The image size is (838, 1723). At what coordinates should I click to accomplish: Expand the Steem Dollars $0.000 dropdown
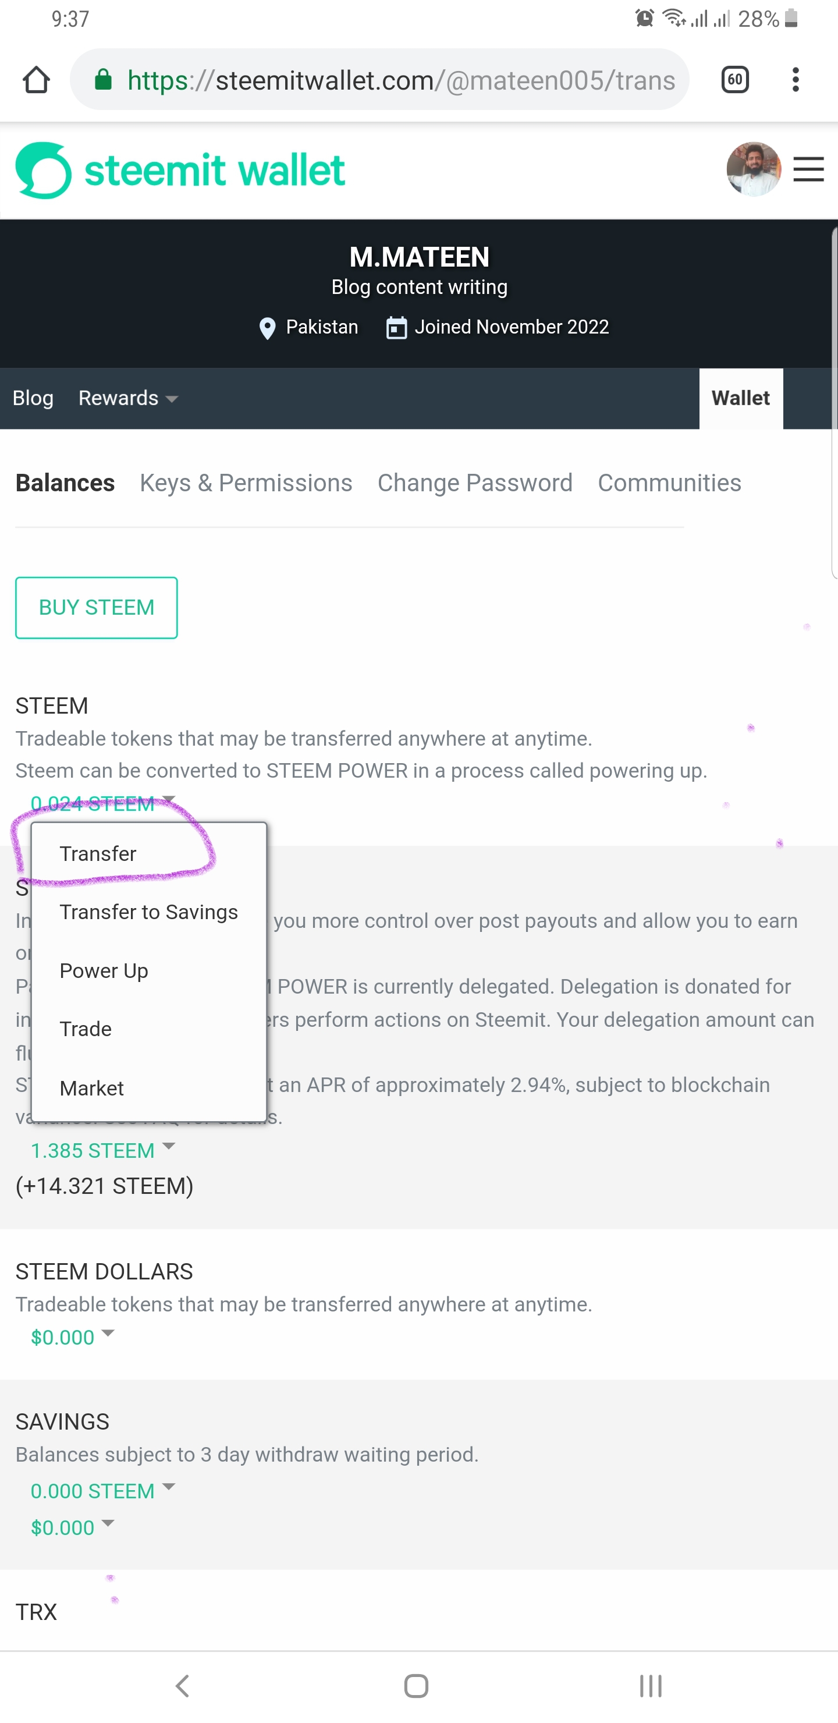point(72,1336)
